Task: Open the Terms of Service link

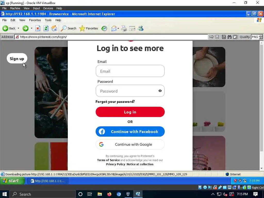Action: coord(109,160)
